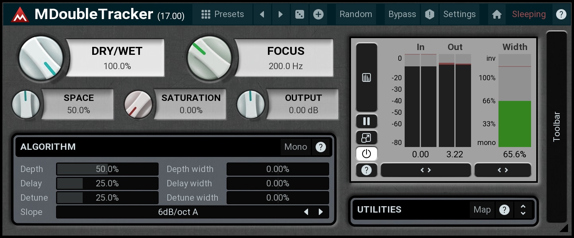Click the meter pop-out window icon
The width and height of the screenshot is (574, 238).
[x=366, y=137]
